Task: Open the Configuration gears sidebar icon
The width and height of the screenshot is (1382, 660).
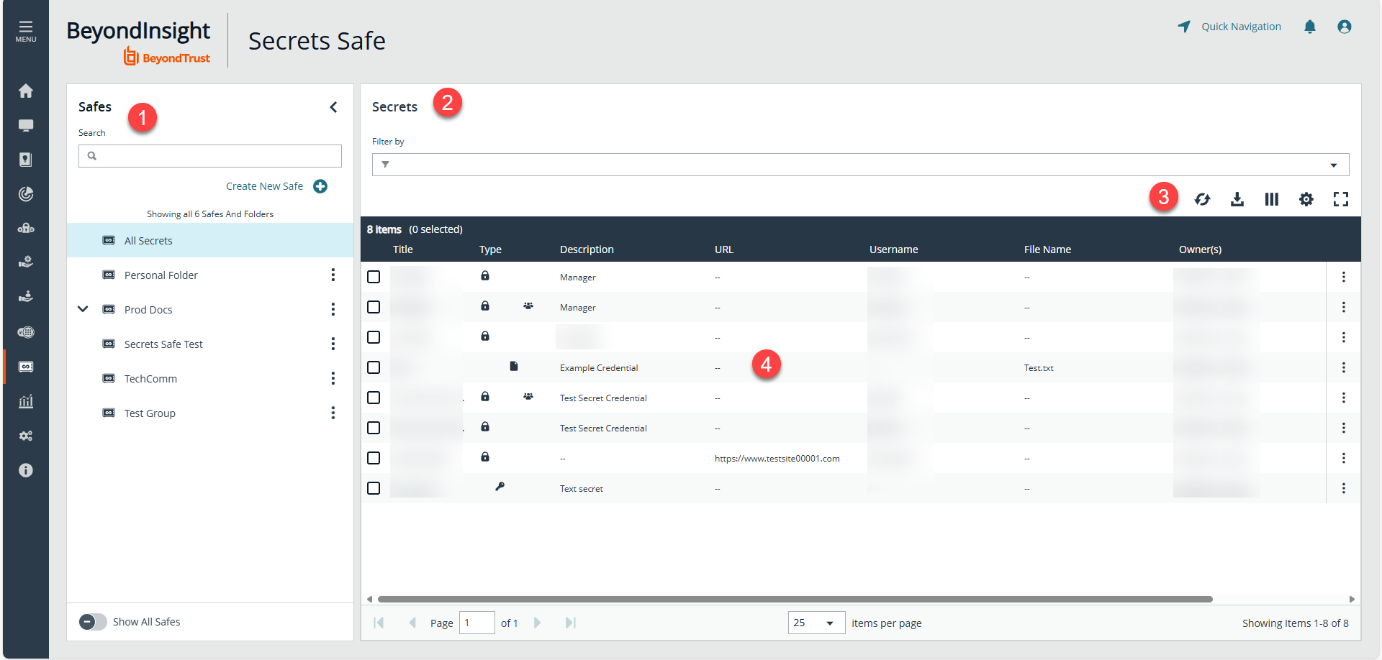Action: point(26,436)
